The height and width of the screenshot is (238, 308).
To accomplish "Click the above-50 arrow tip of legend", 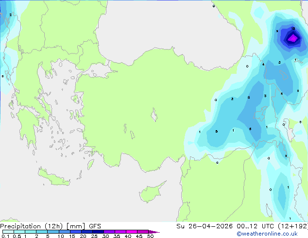I will [x=154, y=232].
